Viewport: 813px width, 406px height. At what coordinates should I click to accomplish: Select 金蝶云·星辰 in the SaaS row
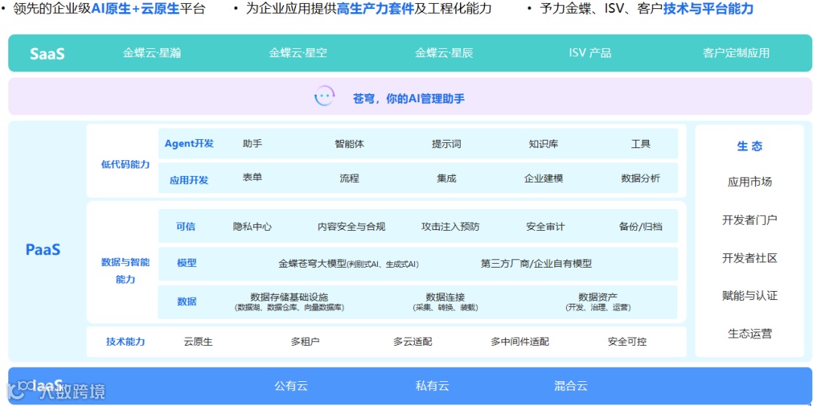point(444,53)
